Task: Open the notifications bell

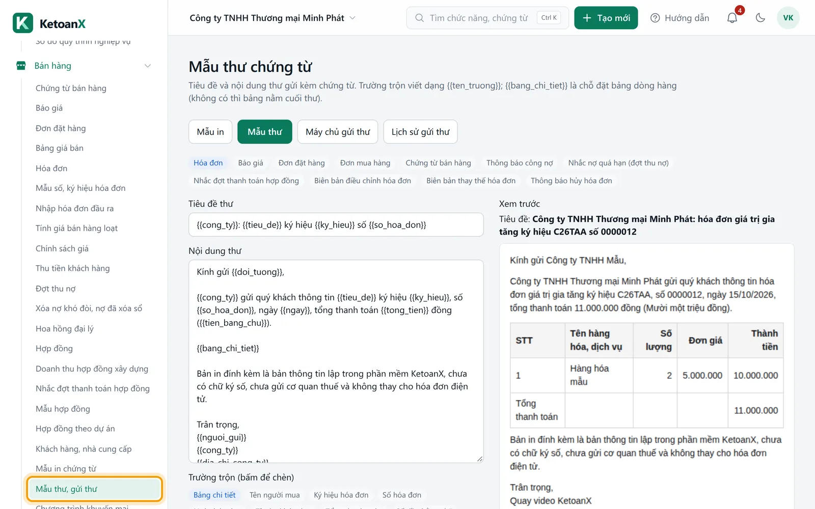Action: coord(732,18)
